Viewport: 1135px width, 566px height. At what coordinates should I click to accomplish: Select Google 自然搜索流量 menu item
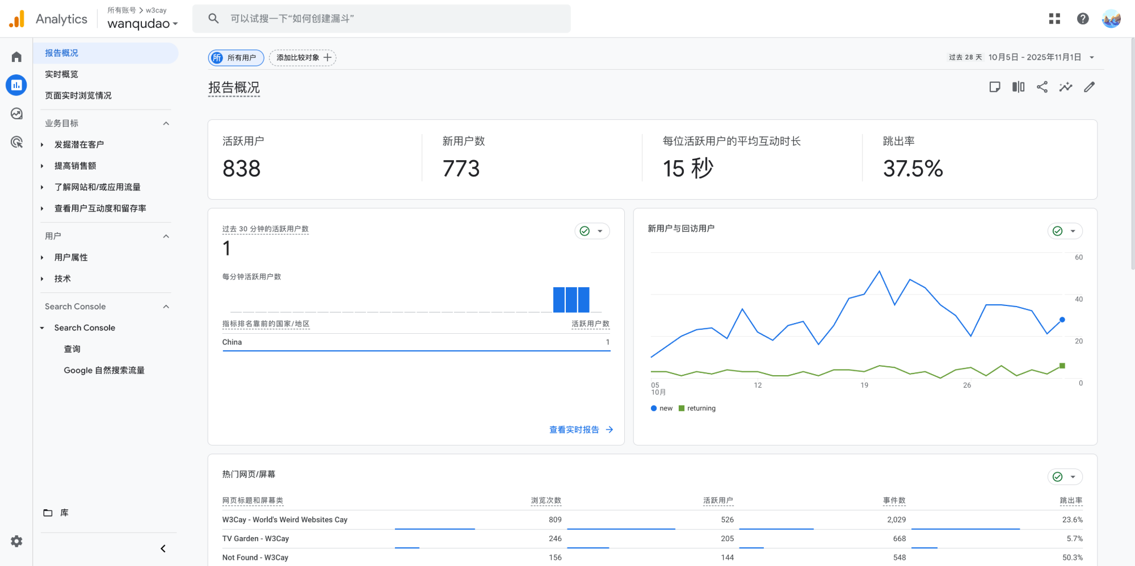coord(104,370)
